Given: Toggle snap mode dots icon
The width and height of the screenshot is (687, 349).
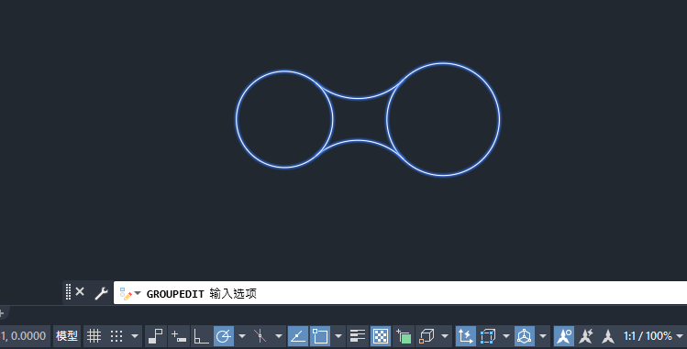Looking at the screenshot, I should 116,336.
